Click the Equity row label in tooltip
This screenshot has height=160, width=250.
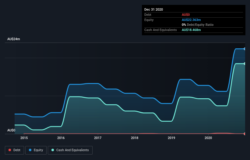pyautogui.click(x=149, y=20)
